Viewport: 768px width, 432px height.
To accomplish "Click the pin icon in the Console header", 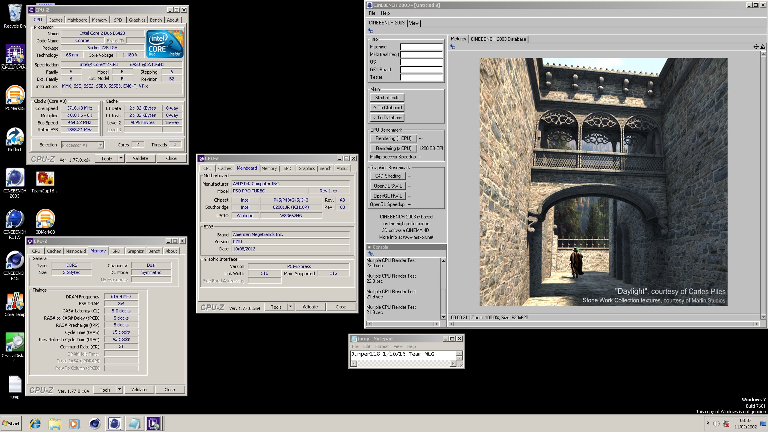I will click(x=370, y=254).
